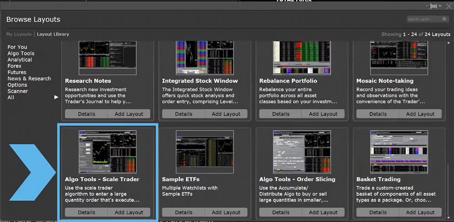Screen dimensions: 454x222
Task: Add the Sample ETFs layout
Action: tap(226, 212)
